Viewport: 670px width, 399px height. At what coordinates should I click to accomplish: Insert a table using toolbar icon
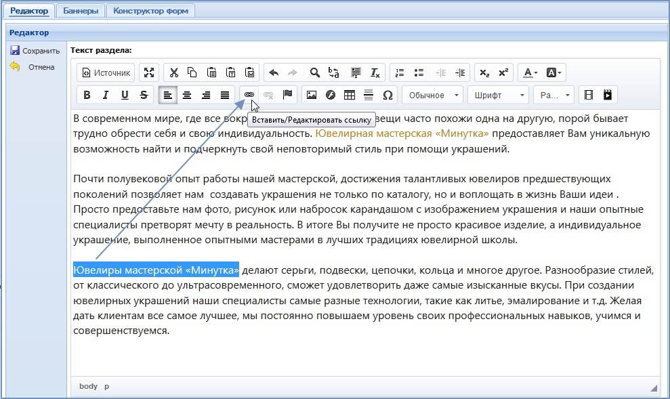point(350,95)
